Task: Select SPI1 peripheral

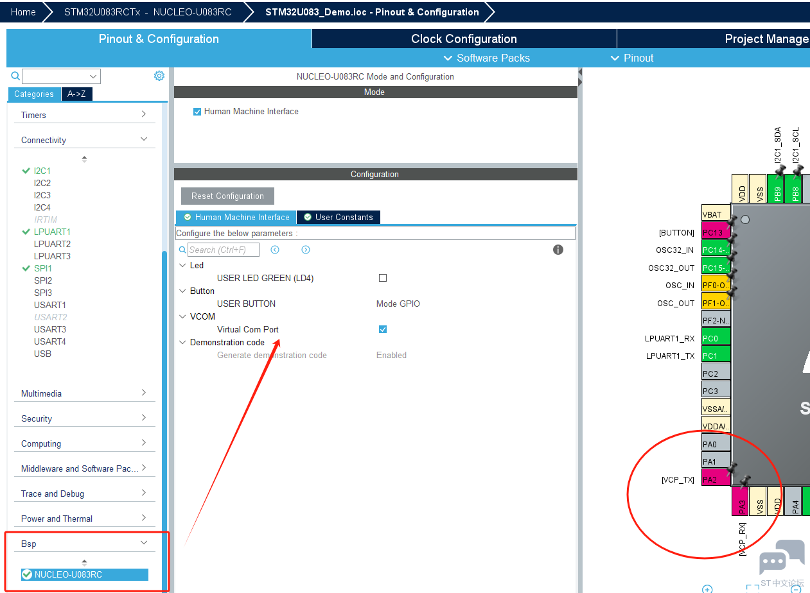Action: (x=43, y=268)
